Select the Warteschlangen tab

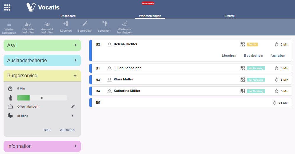(x=150, y=16)
